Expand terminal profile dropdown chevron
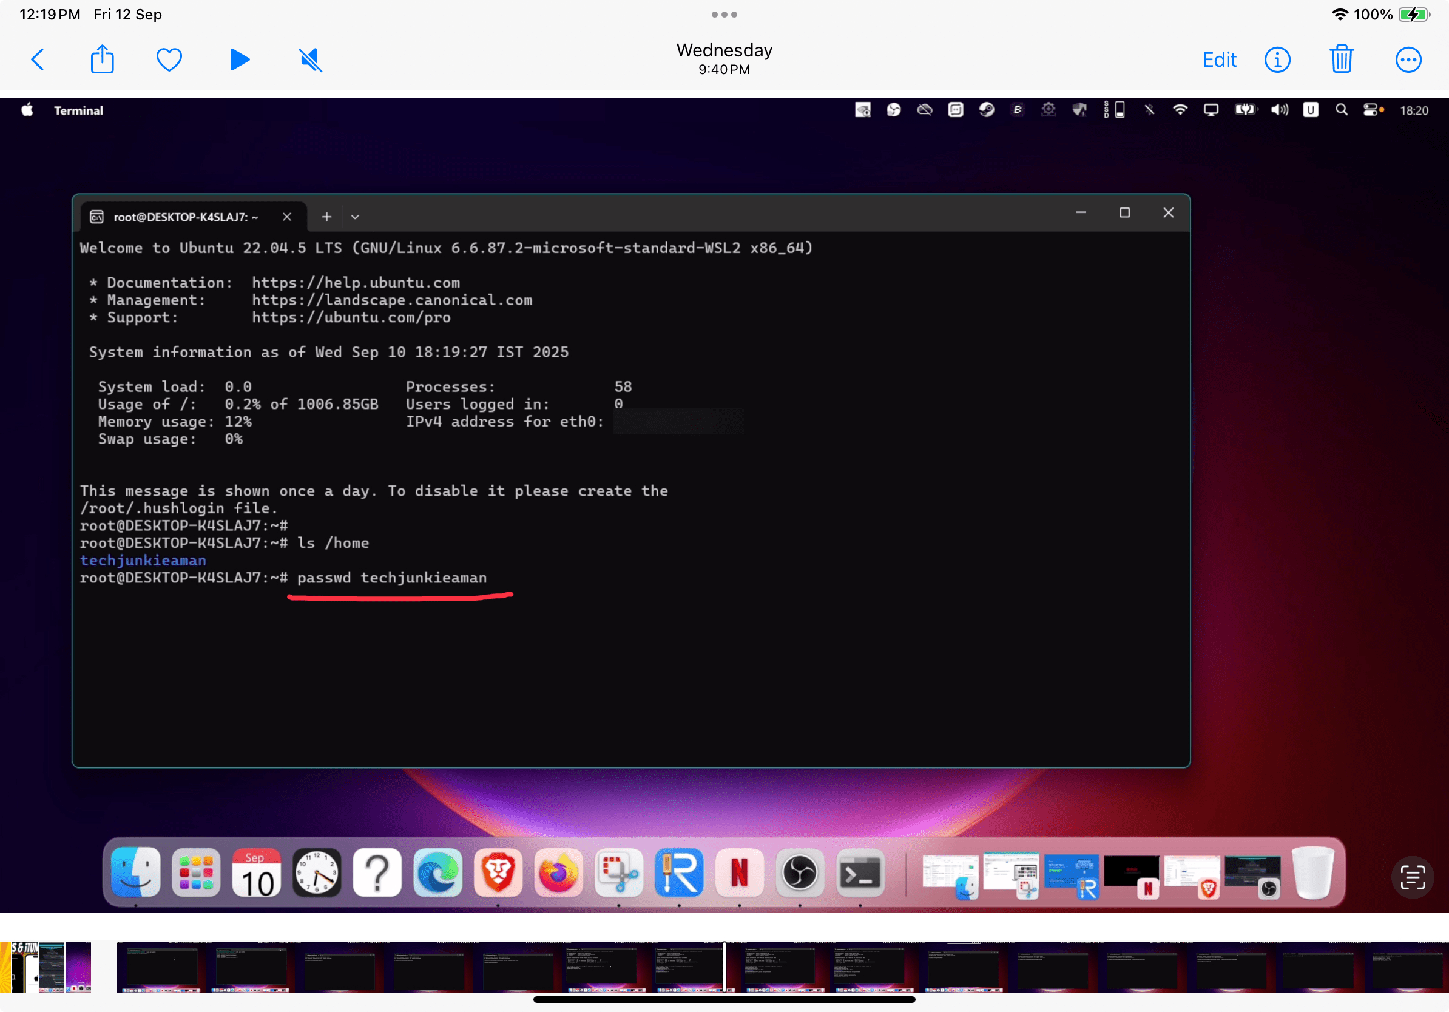 (355, 217)
